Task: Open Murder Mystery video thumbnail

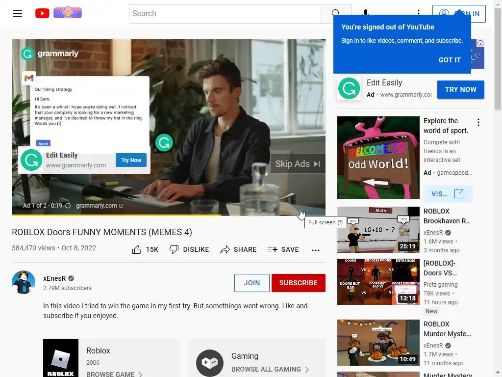Action: 378,342
